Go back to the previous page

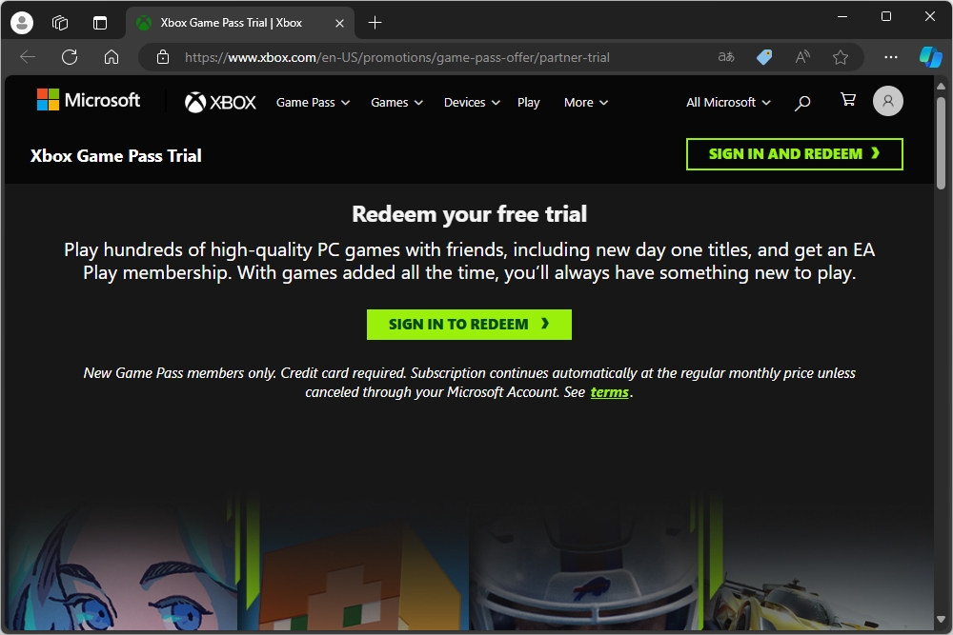28,57
